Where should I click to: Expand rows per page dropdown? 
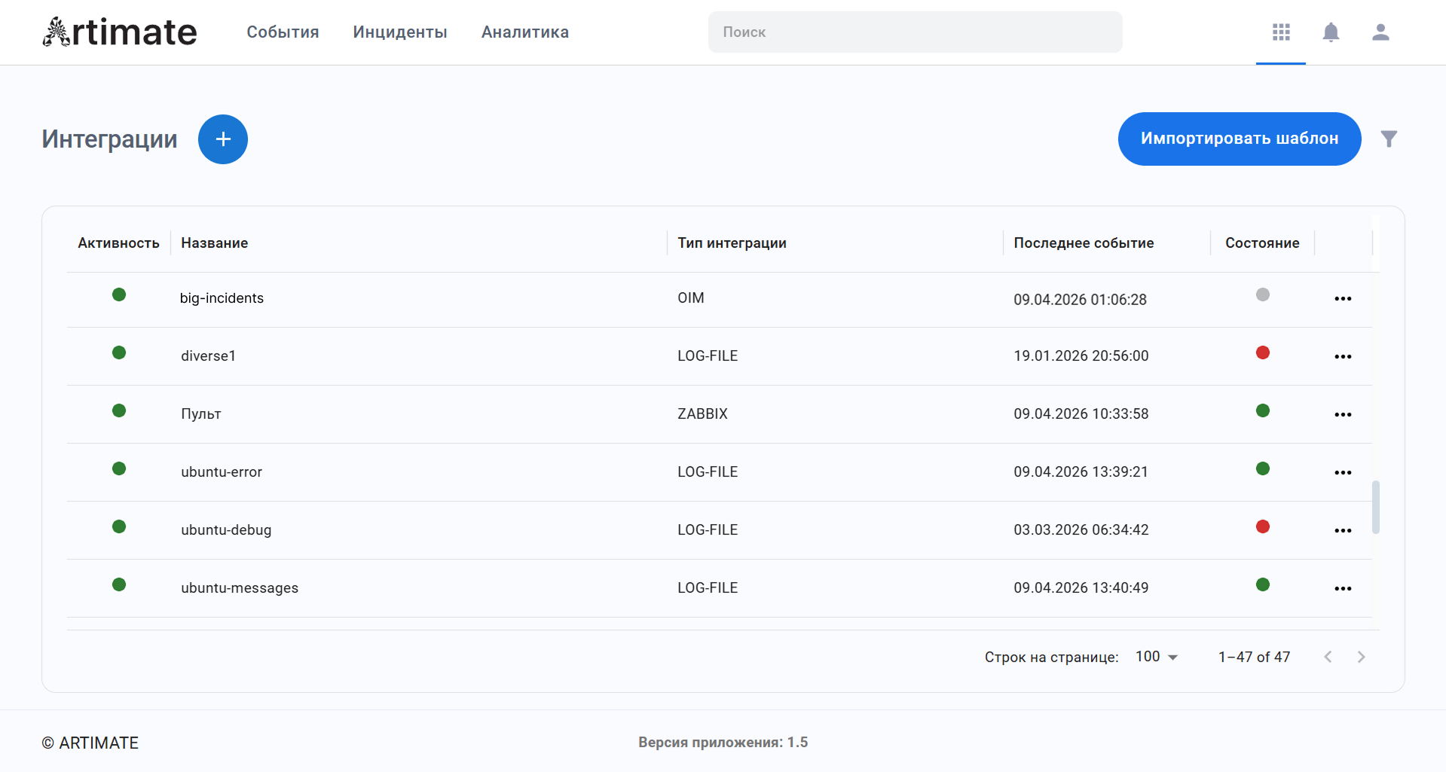click(1157, 657)
